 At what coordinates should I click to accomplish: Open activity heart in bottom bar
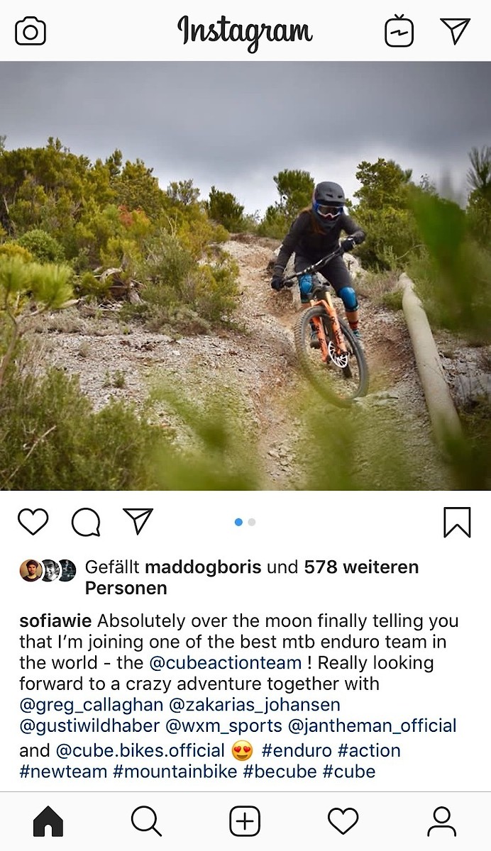(x=343, y=821)
